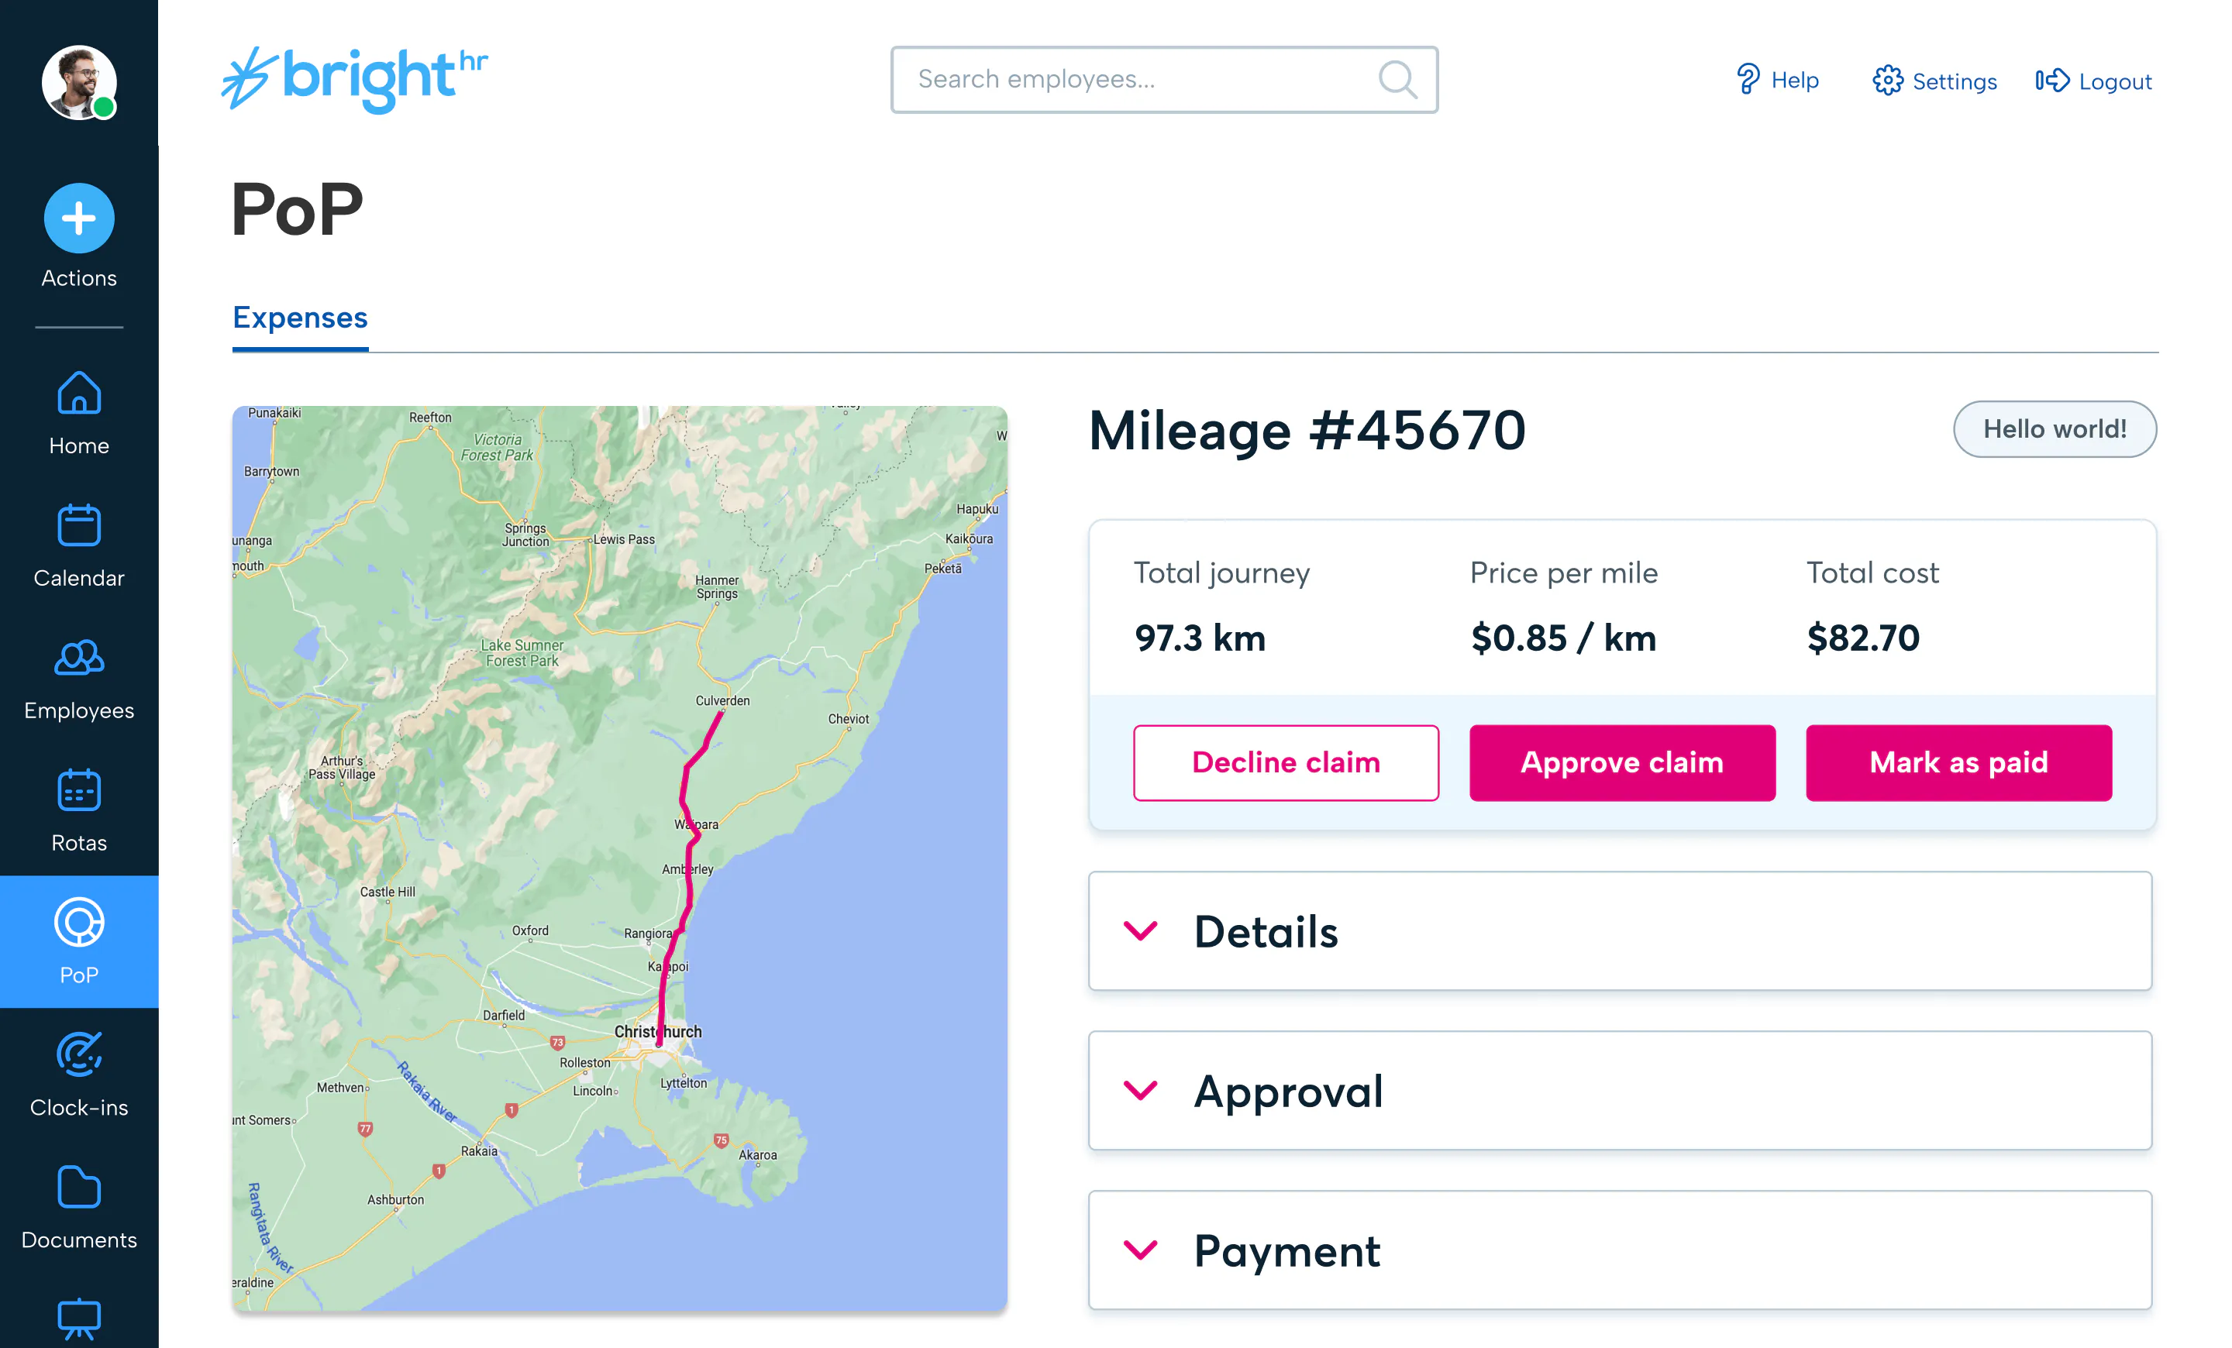Open the Employees section icon

79,657
